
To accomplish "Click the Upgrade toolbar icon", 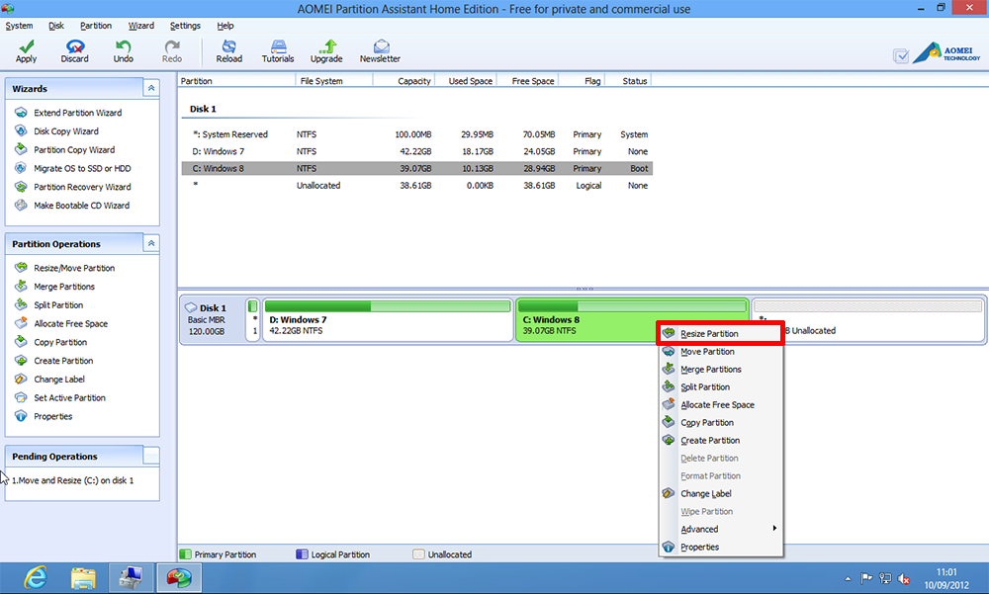I will (x=326, y=46).
